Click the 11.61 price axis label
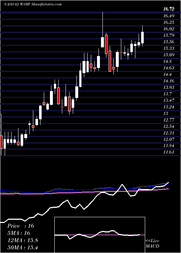Viewport: 181px width, 253px height. (x=169, y=153)
